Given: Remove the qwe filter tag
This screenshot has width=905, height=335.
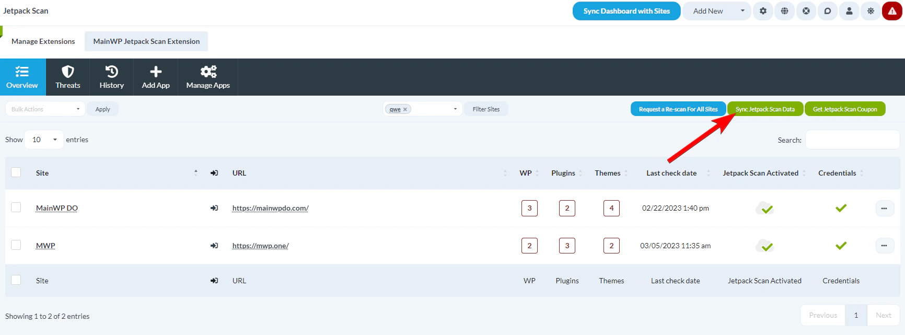Looking at the screenshot, I should 405,110.
